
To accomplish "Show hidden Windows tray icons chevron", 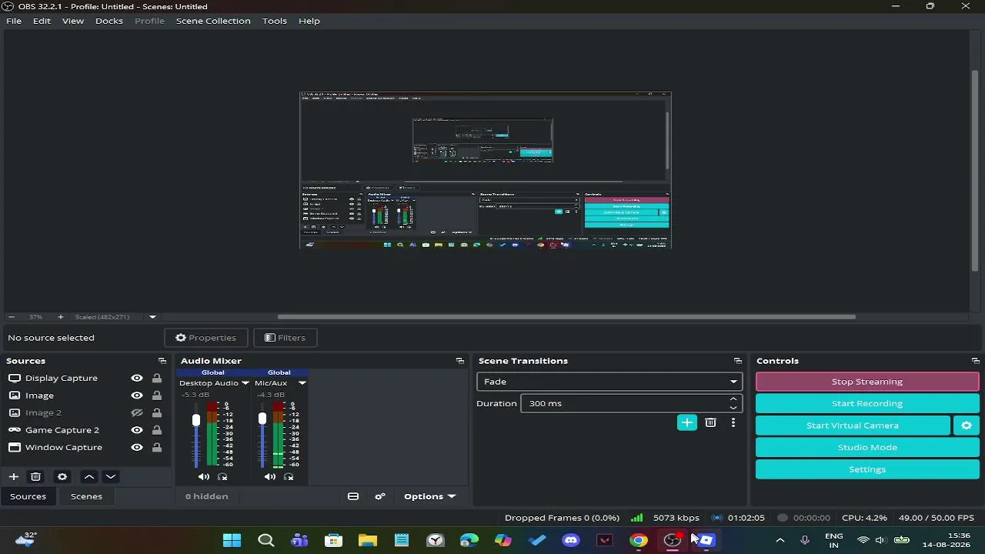I will 780,540.
